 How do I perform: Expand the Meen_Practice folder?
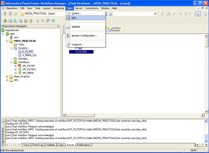click(7, 76)
